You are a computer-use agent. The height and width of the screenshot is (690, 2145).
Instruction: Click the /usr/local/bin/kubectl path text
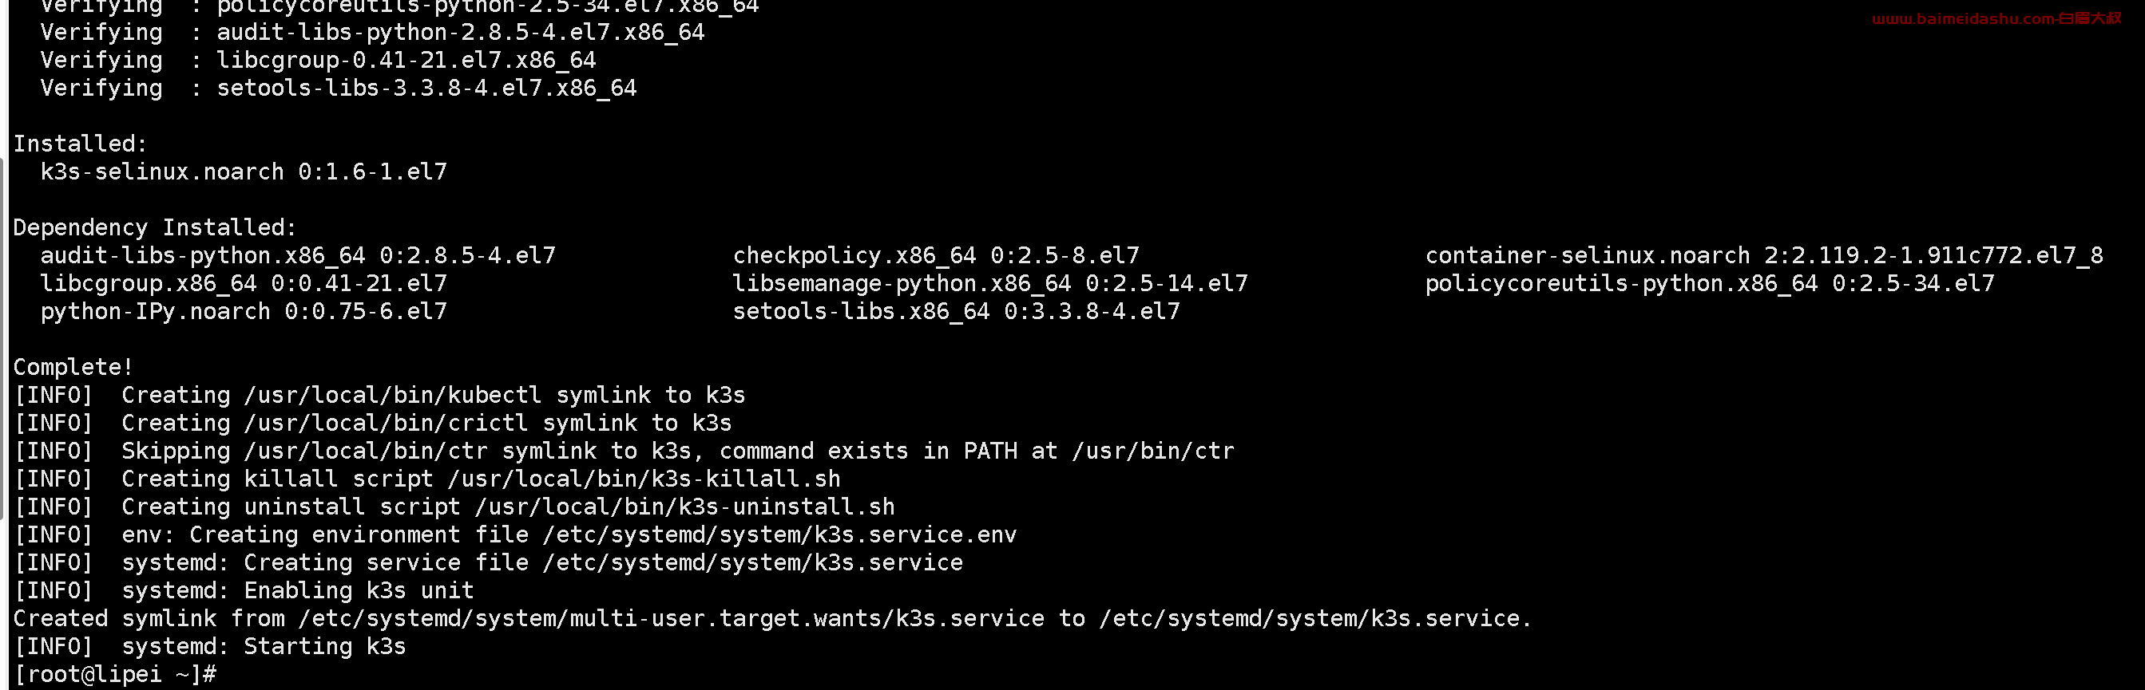tap(392, 395)
